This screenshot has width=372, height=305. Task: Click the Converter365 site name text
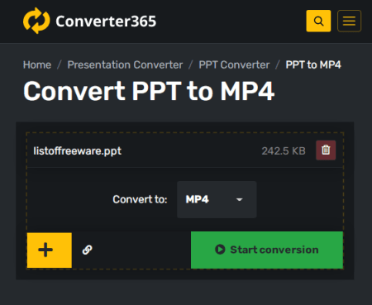[x=106, y=21]
